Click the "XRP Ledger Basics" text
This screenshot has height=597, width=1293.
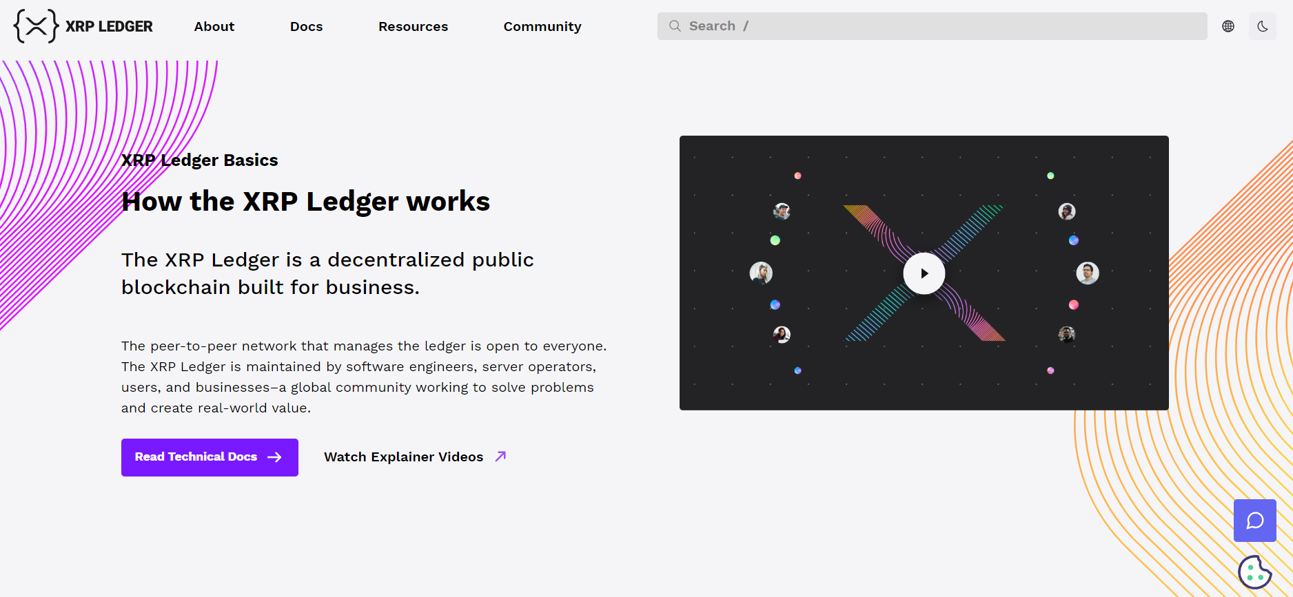pyautogui.click(x=200, y=160)
